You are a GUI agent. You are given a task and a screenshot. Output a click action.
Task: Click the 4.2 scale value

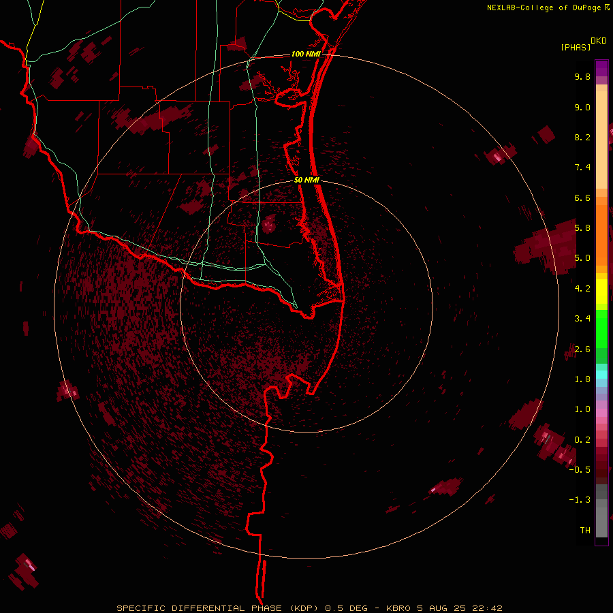582,289
